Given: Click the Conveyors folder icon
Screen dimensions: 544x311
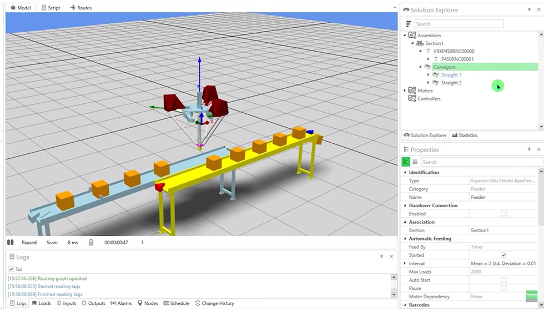Looking at the screenshot, I should pyautogui.click(x=428, y=67).
